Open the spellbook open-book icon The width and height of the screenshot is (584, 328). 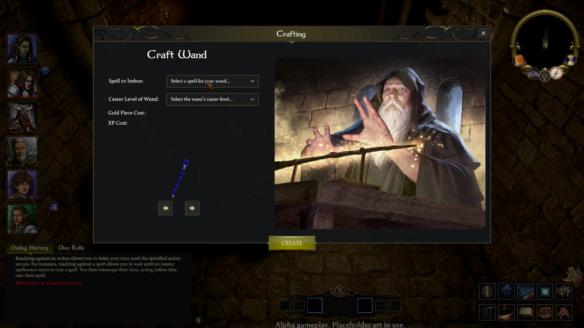(526, 312)
